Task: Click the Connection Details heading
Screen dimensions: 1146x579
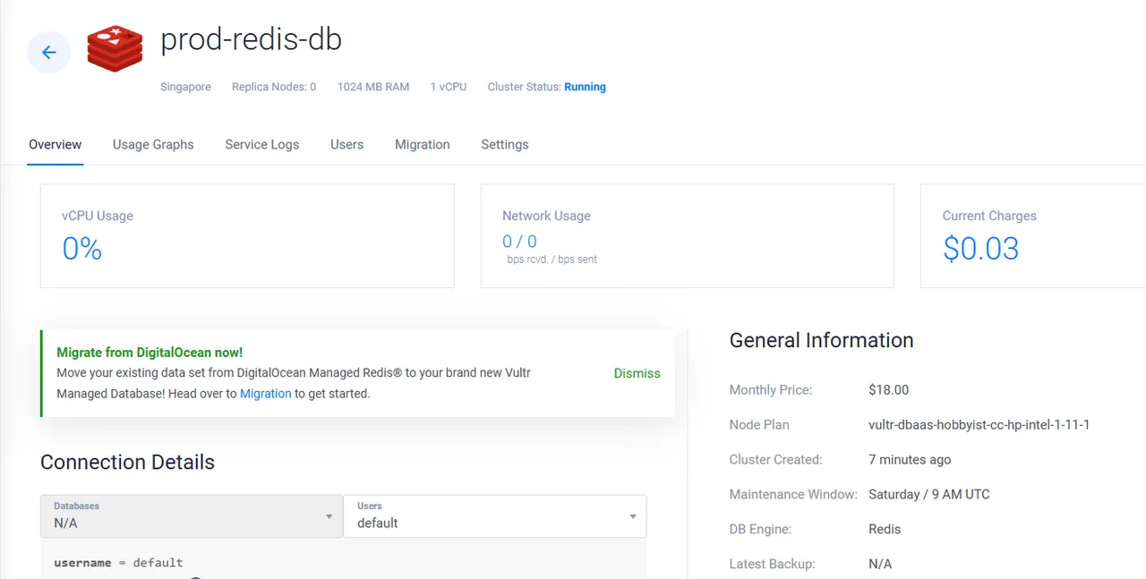Action: coord(128,463)
